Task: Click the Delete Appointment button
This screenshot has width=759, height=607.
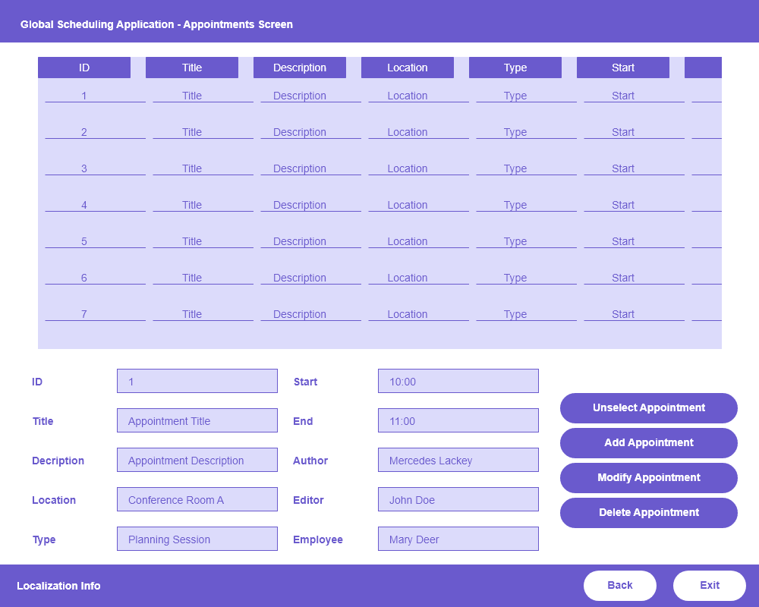Action: (648, 513)
